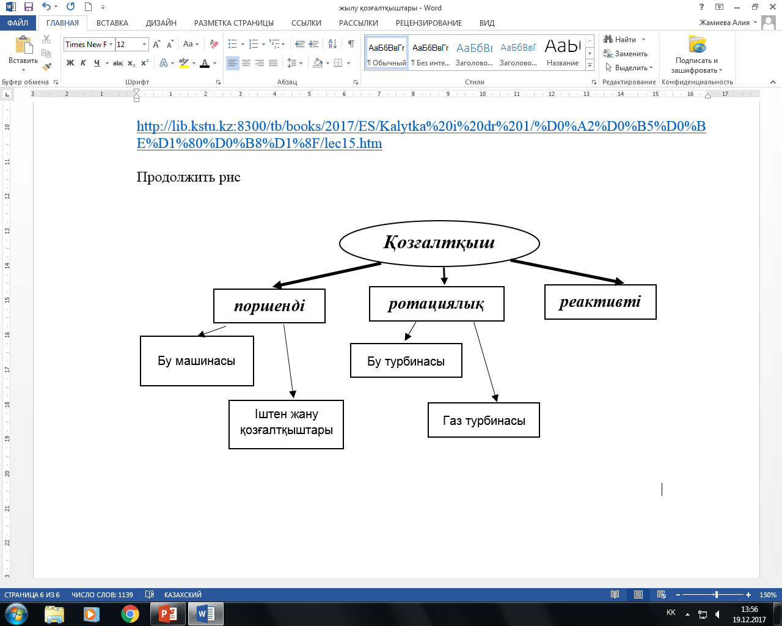Open the font size dropdown list
This screenshot has width=782, height=626.
[145, 44]
